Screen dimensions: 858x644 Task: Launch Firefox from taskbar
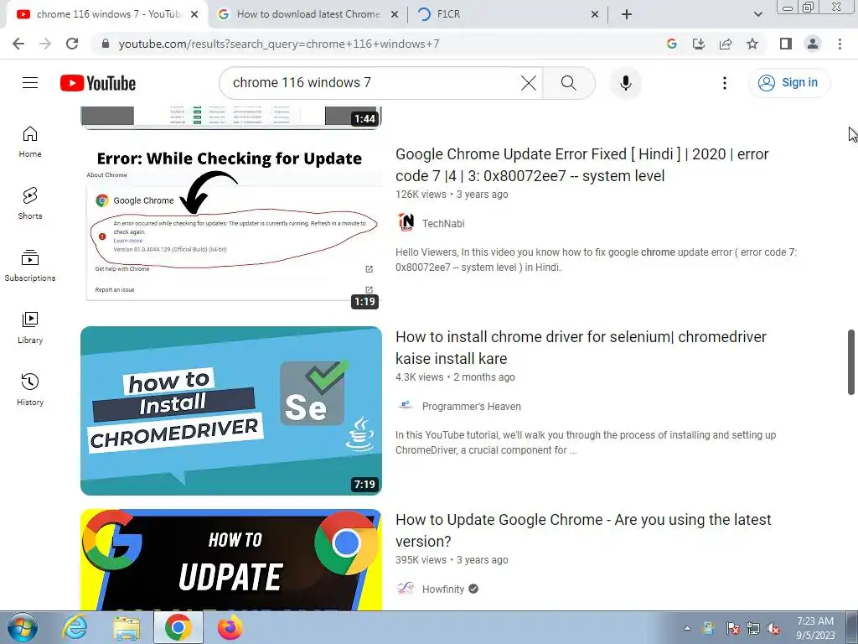(230, 627)
